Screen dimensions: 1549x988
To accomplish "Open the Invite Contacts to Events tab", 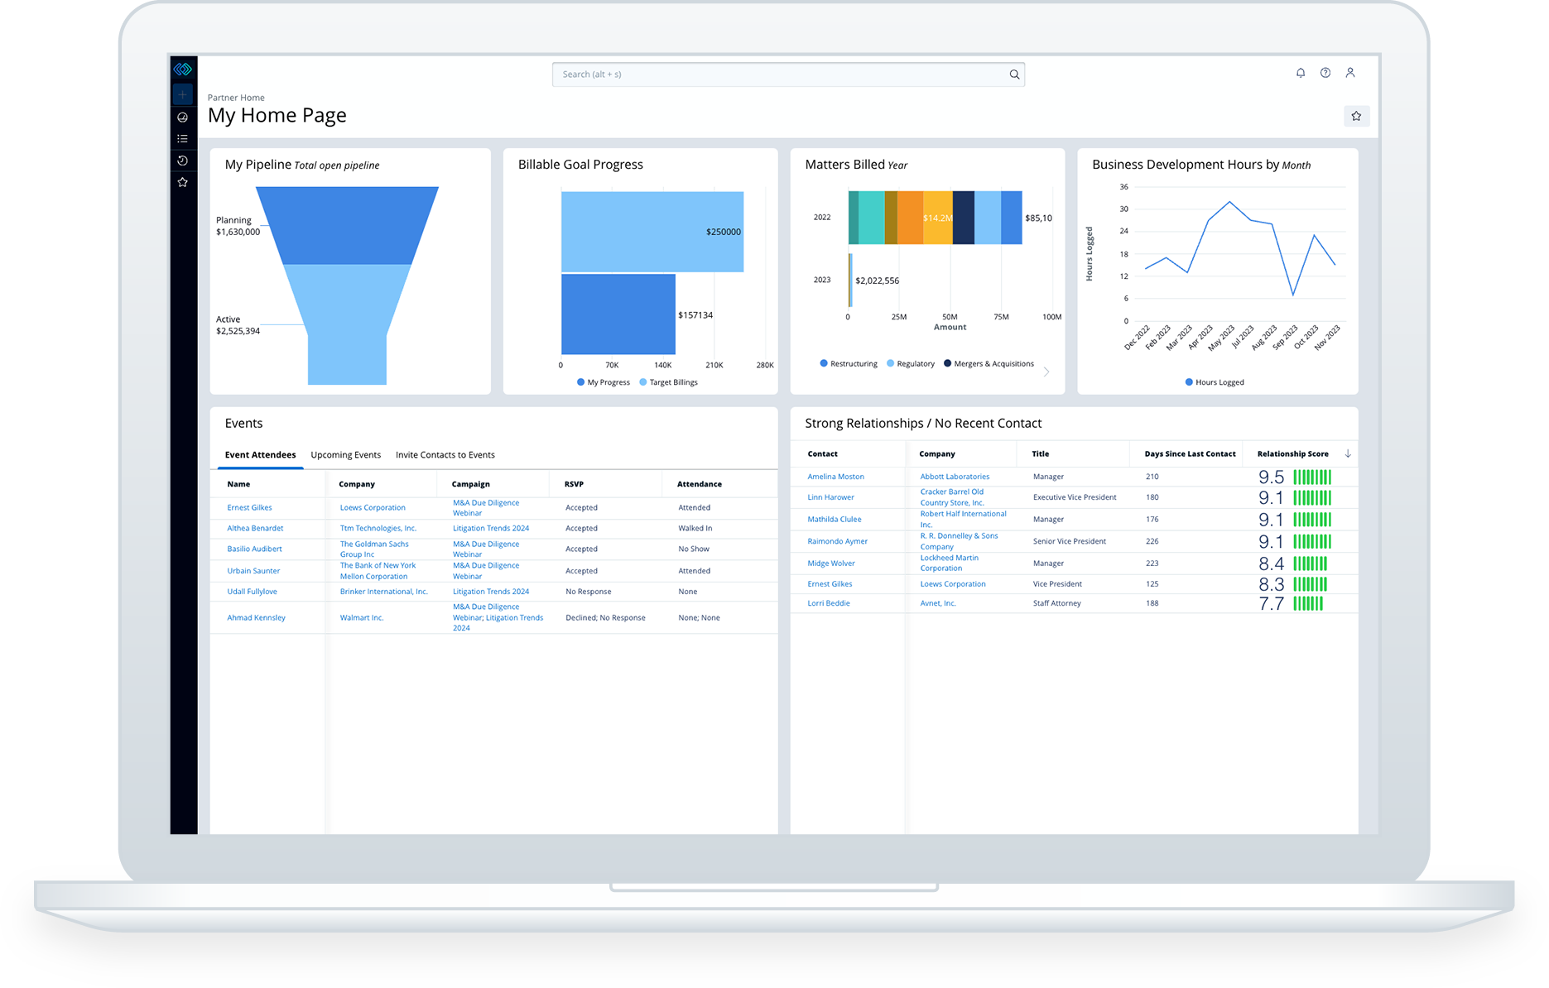I will pos(445,454).
